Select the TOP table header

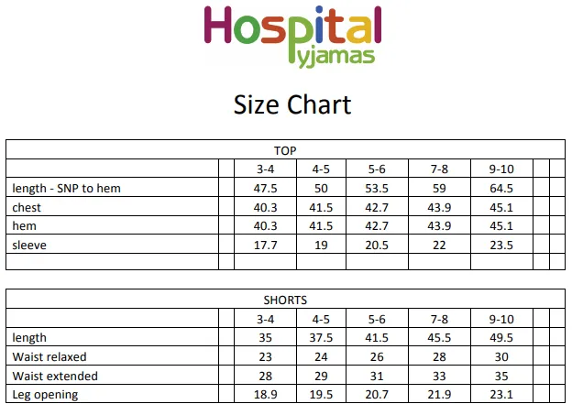tap(285, 150)
